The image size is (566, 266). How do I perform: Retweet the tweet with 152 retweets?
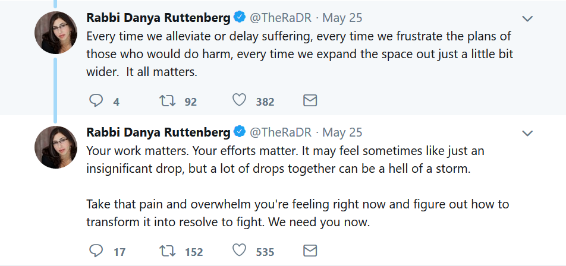pos(168,251)
